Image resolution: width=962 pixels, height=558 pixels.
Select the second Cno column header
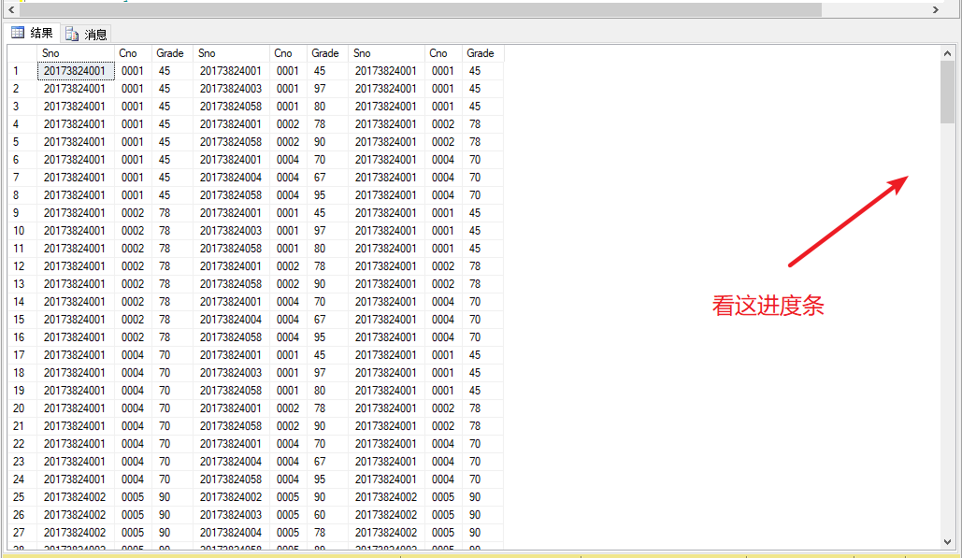288,53
